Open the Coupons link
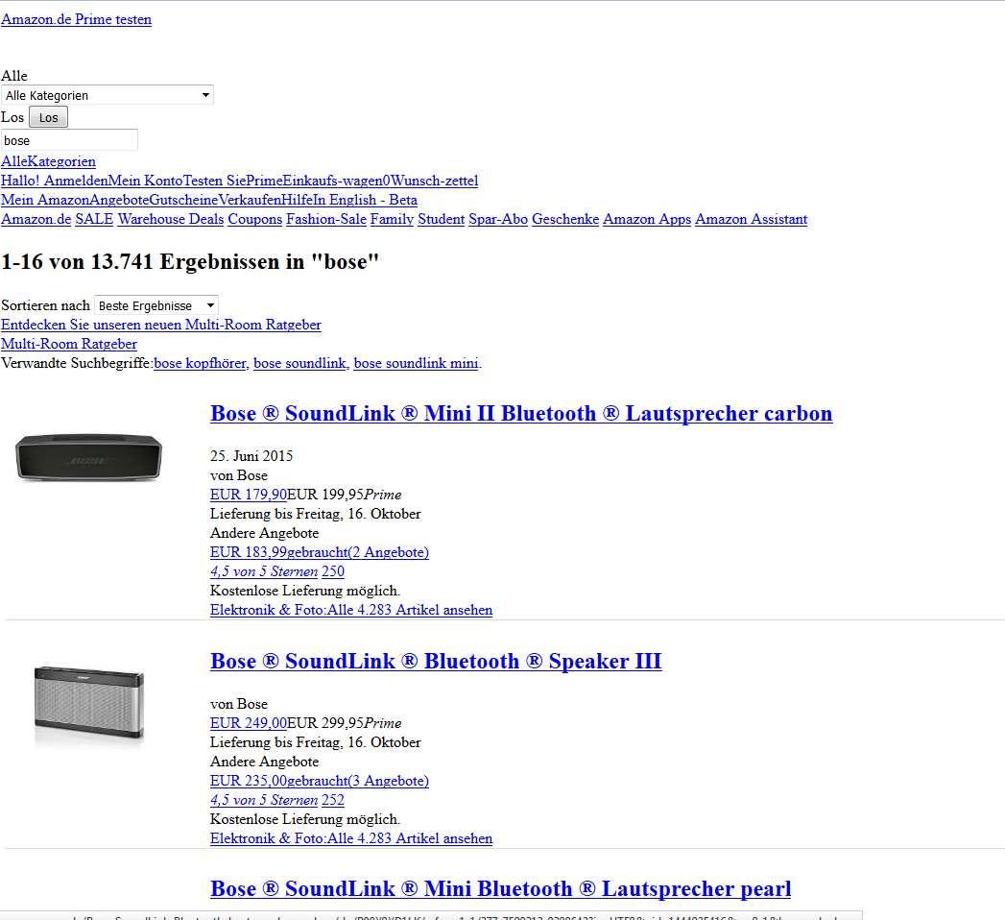The image size is (1005, 920). [x=255, y=219]
